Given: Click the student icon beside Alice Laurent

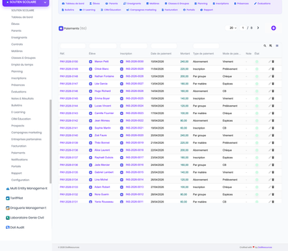Looking at the screenshot, I should click(x=91, y=150).
